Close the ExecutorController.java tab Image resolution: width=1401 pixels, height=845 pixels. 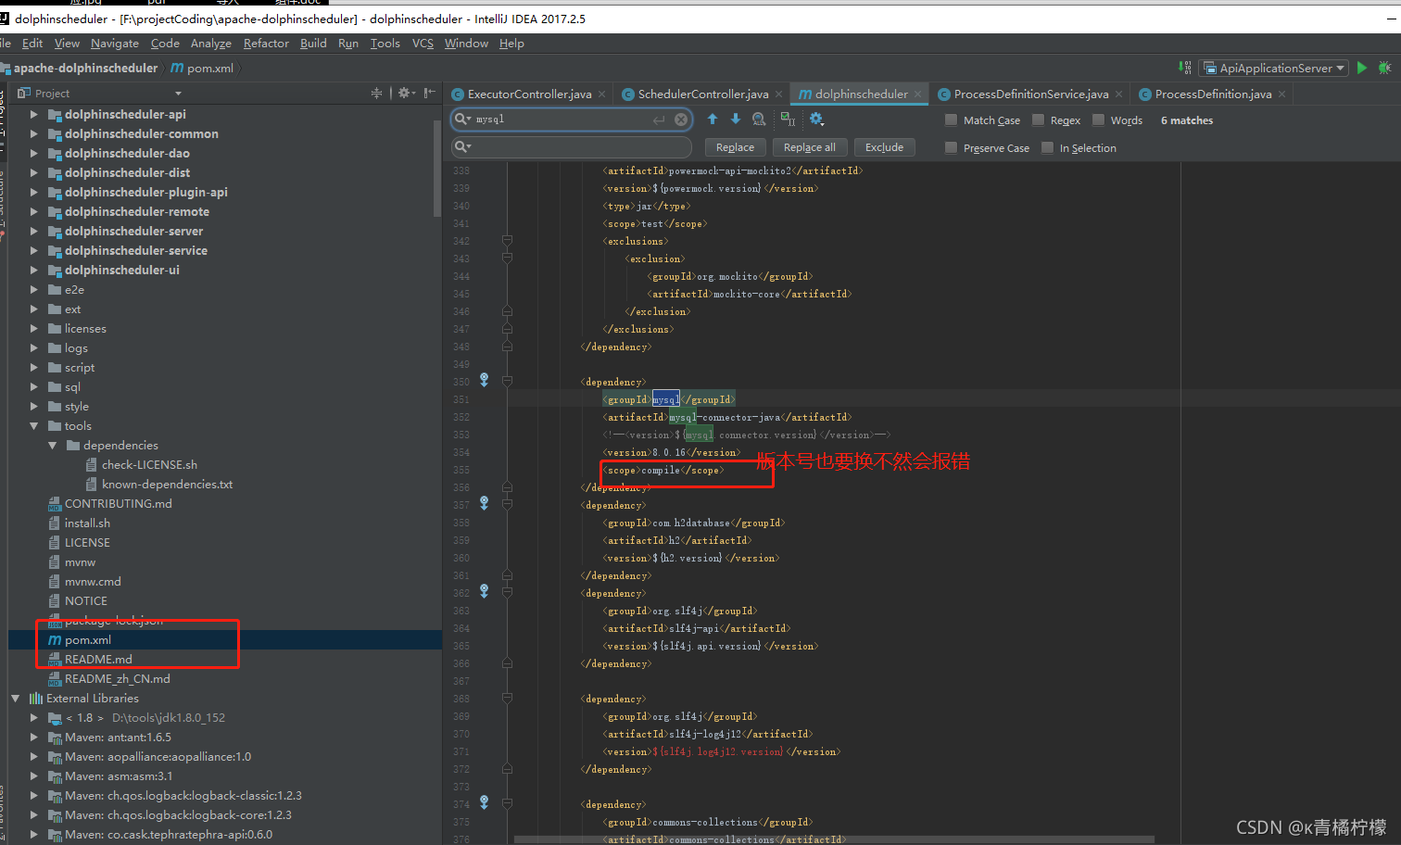pos(602,94)
